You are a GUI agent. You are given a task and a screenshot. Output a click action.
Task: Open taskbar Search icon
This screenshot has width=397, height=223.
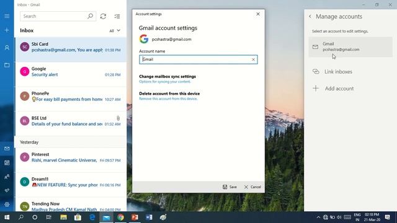(x=21, y=217)
